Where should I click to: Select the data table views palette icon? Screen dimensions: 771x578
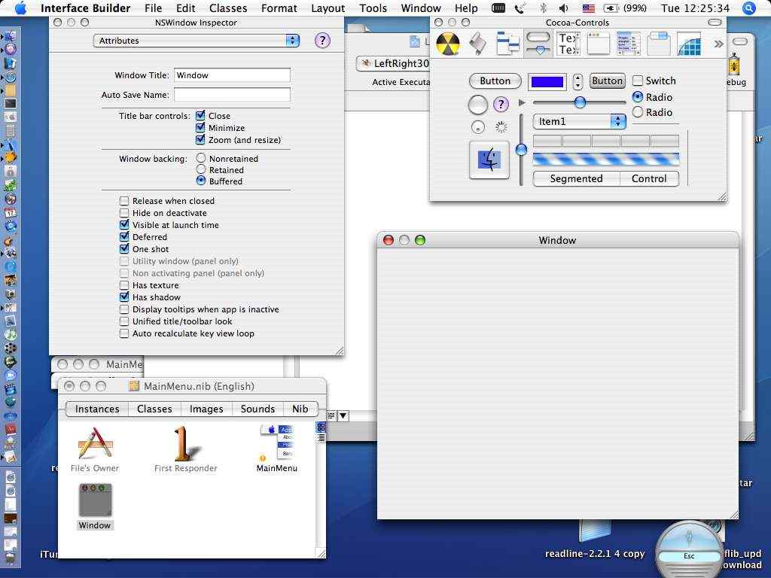pyautogui.click(x=629, y=44)
